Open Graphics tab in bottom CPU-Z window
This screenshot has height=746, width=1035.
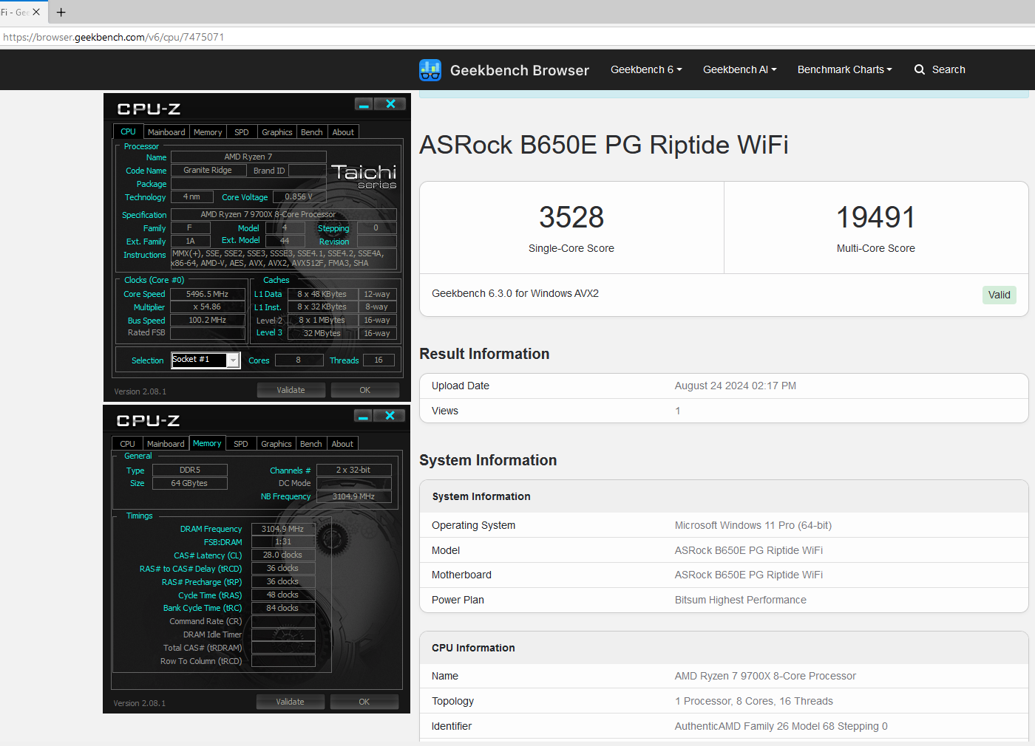[x=276, y=444]
